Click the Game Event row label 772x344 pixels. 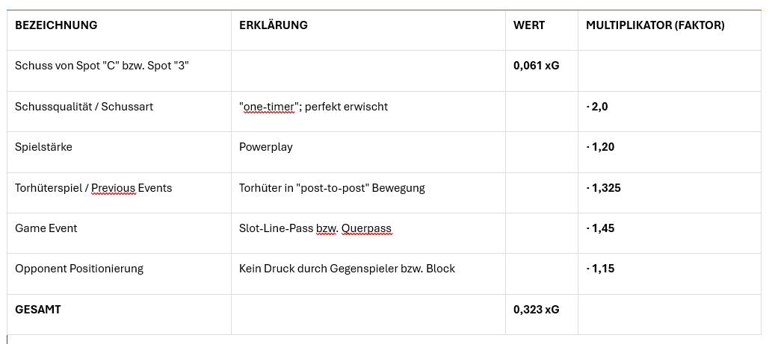(x=46, y=228)
